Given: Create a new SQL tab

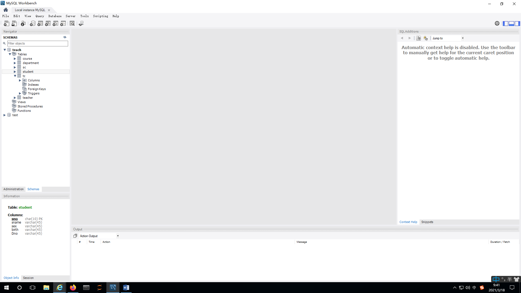Looking at the screenshot, I should (6, 24).
